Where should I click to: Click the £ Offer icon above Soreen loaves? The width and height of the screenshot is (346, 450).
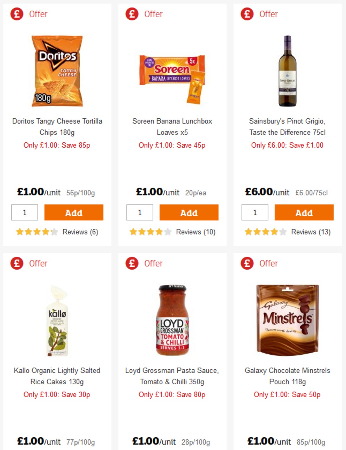pyautogui.click(x=132, y=14)
